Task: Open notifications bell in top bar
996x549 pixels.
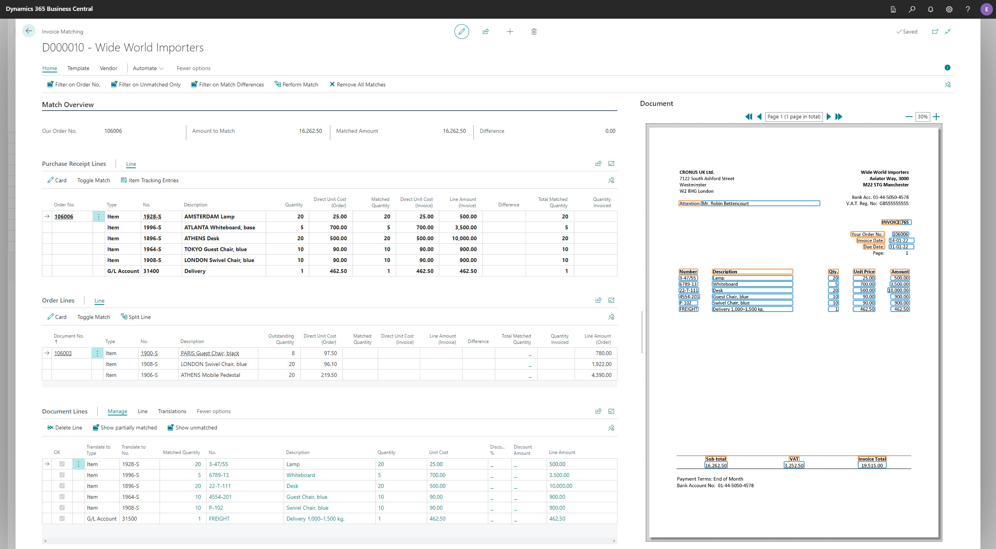Action: coord(930,9)
